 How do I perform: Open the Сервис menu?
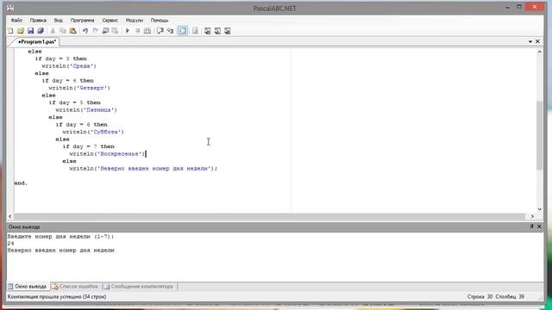[110, 21]
